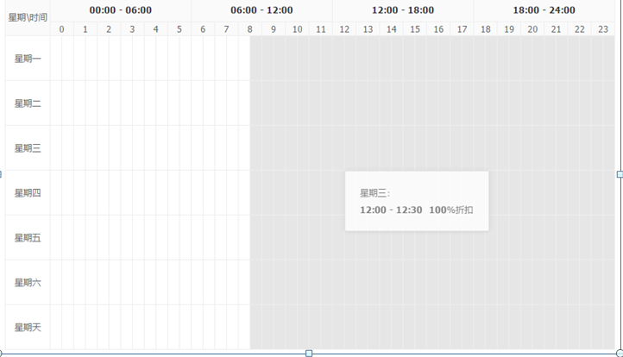Screen dimensions: 623x357
Task: Select the 星期一 row label
Action: 28,59
